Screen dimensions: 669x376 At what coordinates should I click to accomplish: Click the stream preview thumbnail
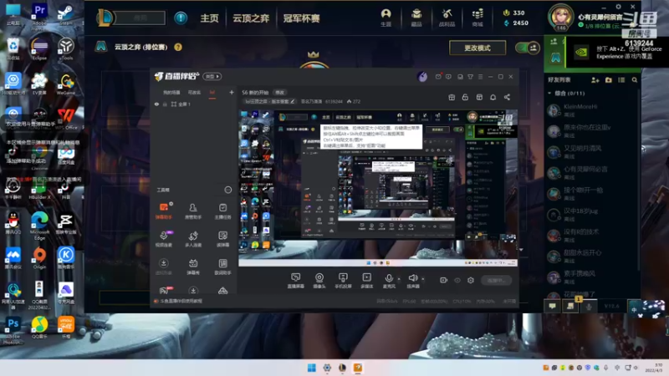coord(378,189)
